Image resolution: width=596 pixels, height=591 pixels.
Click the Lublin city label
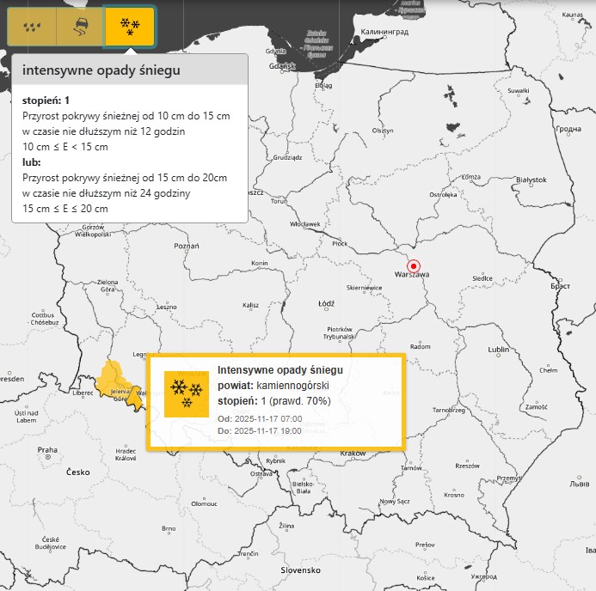(498, 350)
